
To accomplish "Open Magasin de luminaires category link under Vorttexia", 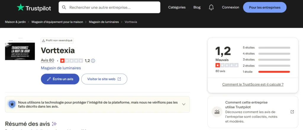I will 61,68.
